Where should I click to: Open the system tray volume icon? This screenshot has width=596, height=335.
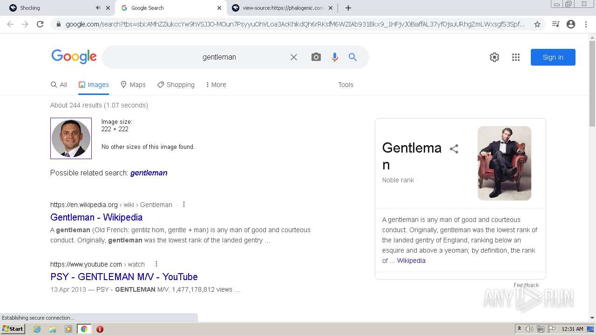pos(529,329)
